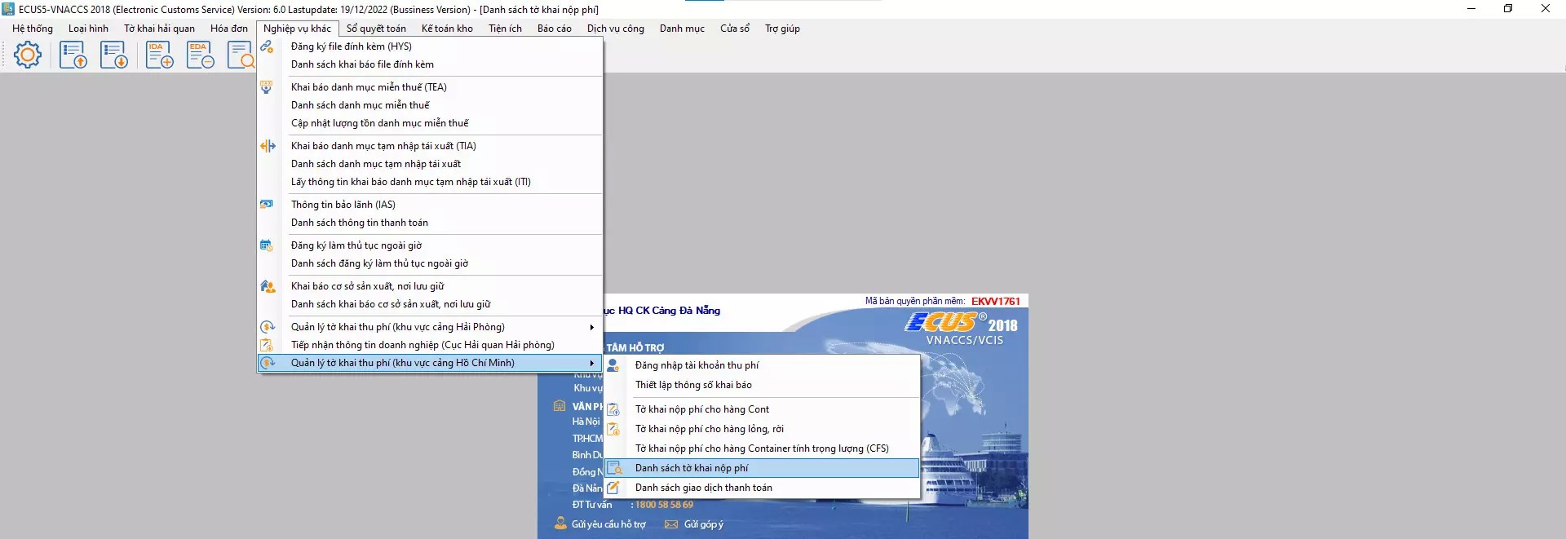The image size is (1566, 539).
Task: Click the document search toolbar icon
Action: [x=241, y=55]
